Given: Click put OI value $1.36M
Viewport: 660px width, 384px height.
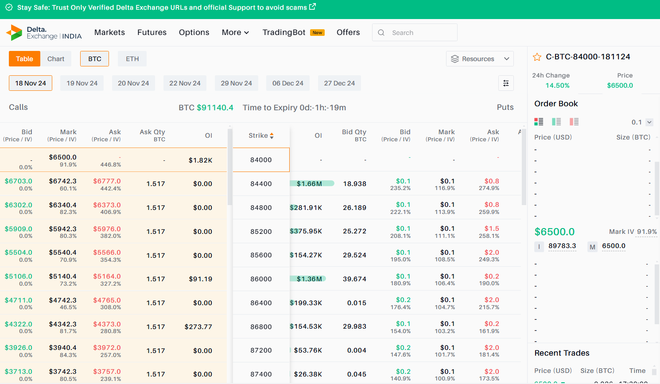Looking at the screenshot, I should [309, 279].
